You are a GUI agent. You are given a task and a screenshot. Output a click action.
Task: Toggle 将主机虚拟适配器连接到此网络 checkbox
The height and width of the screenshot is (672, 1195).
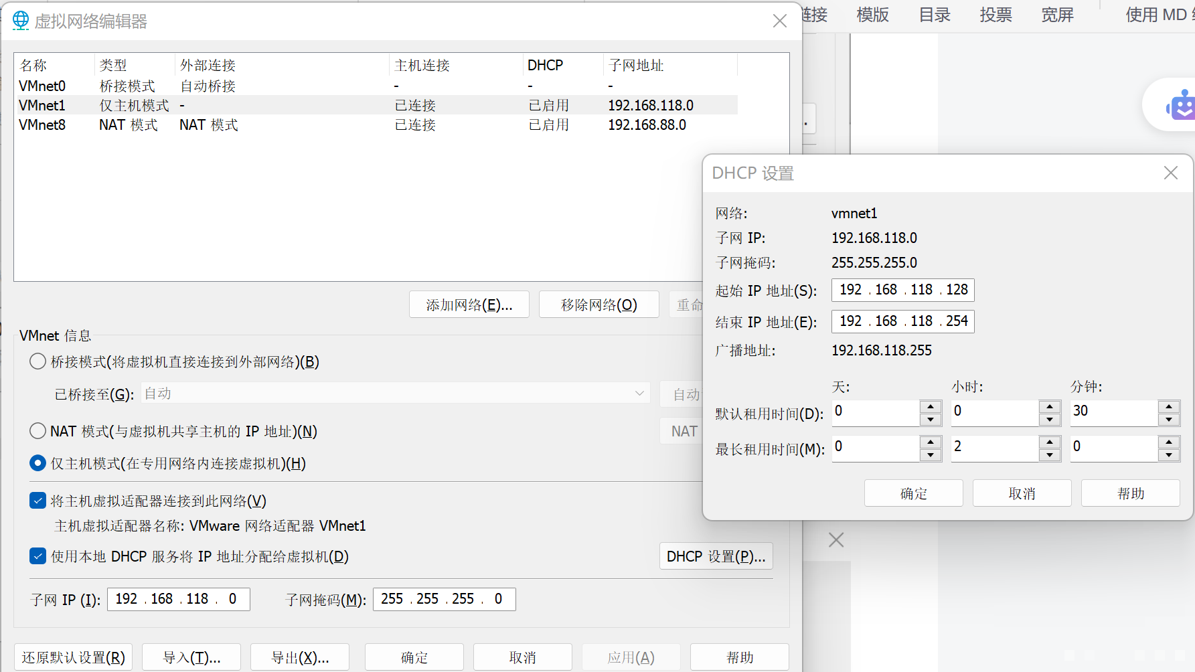click(x=38, y=501)
